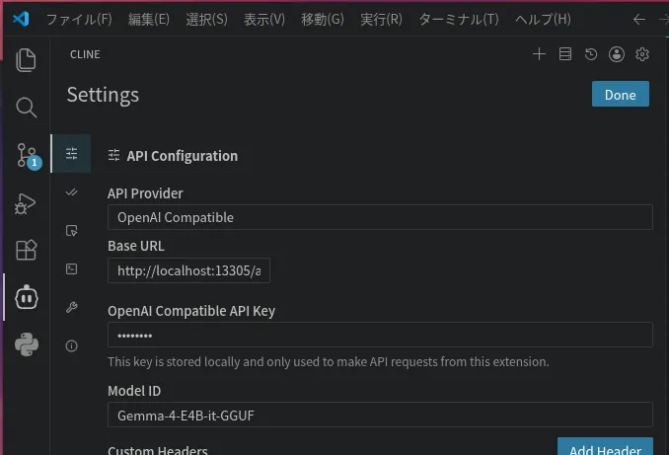Click the gear settings icon in the Cline header

642,54
